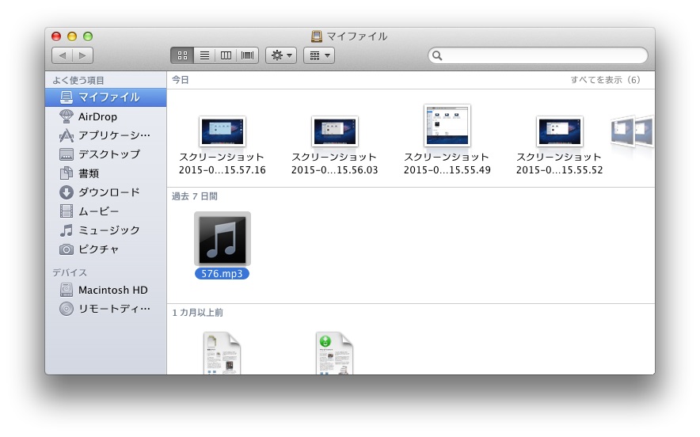Minimize window with the yellow button
This screenshot has width=700, height=437.
(x=72, y=36)
